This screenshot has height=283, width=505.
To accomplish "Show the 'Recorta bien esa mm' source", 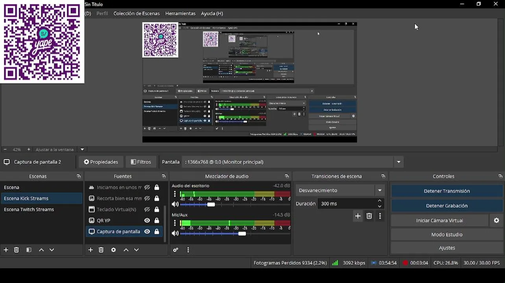I will (x=147, y=198).
